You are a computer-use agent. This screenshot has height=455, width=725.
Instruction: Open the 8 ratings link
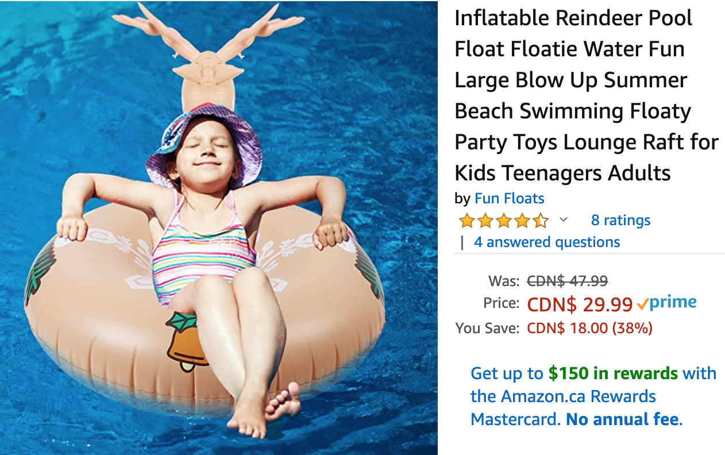(x=621, y=220)
